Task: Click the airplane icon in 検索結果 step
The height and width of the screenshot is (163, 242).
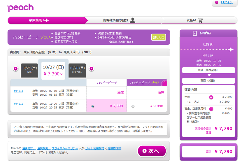Action: 46,20
